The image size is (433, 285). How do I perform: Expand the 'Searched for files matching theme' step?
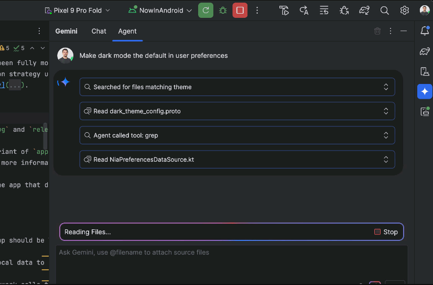[237, 87]
